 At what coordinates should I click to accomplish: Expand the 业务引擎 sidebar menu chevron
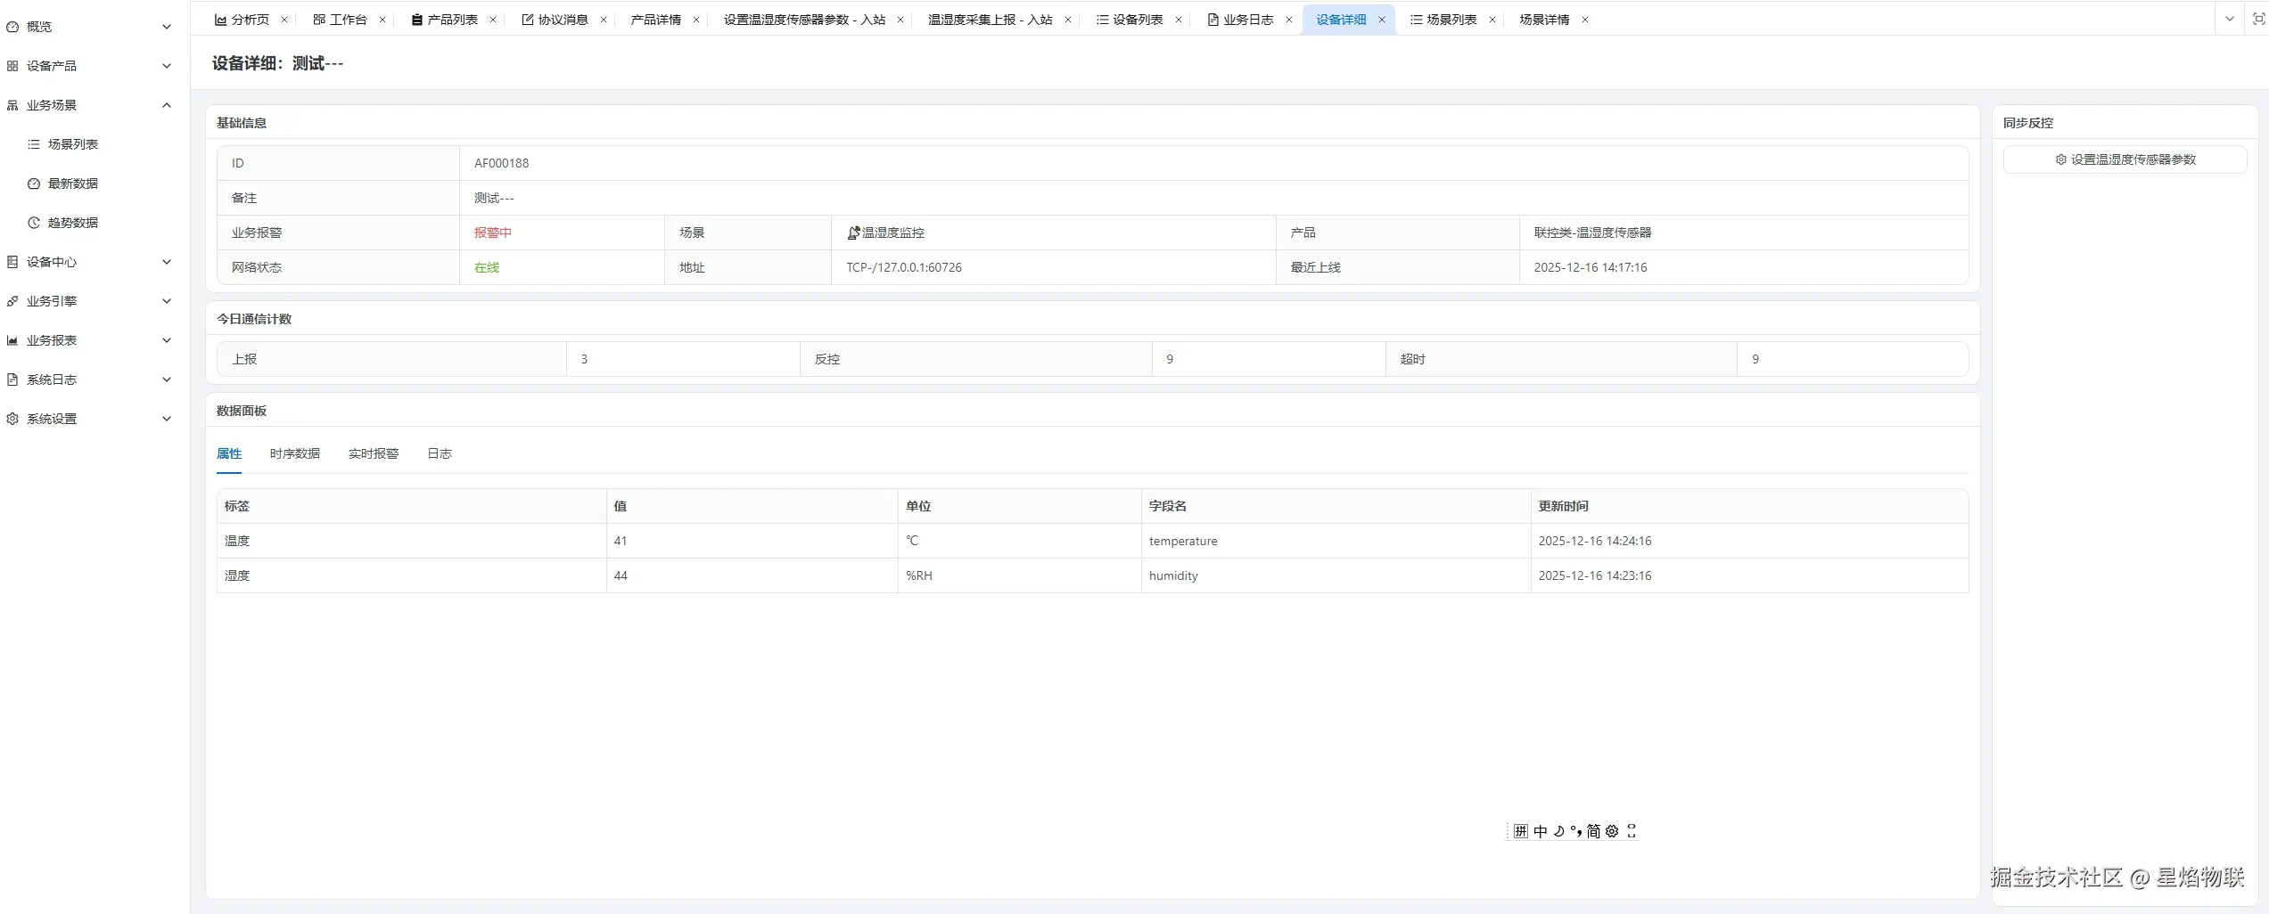(167, 301)
